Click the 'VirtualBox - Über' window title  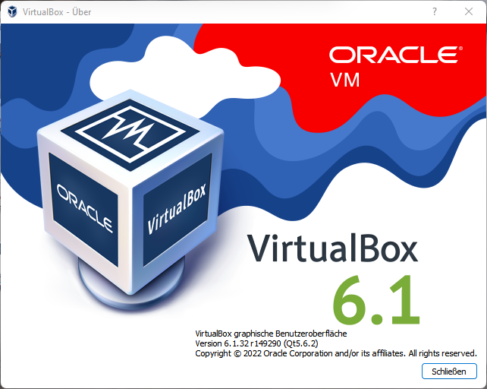[57, 12]
